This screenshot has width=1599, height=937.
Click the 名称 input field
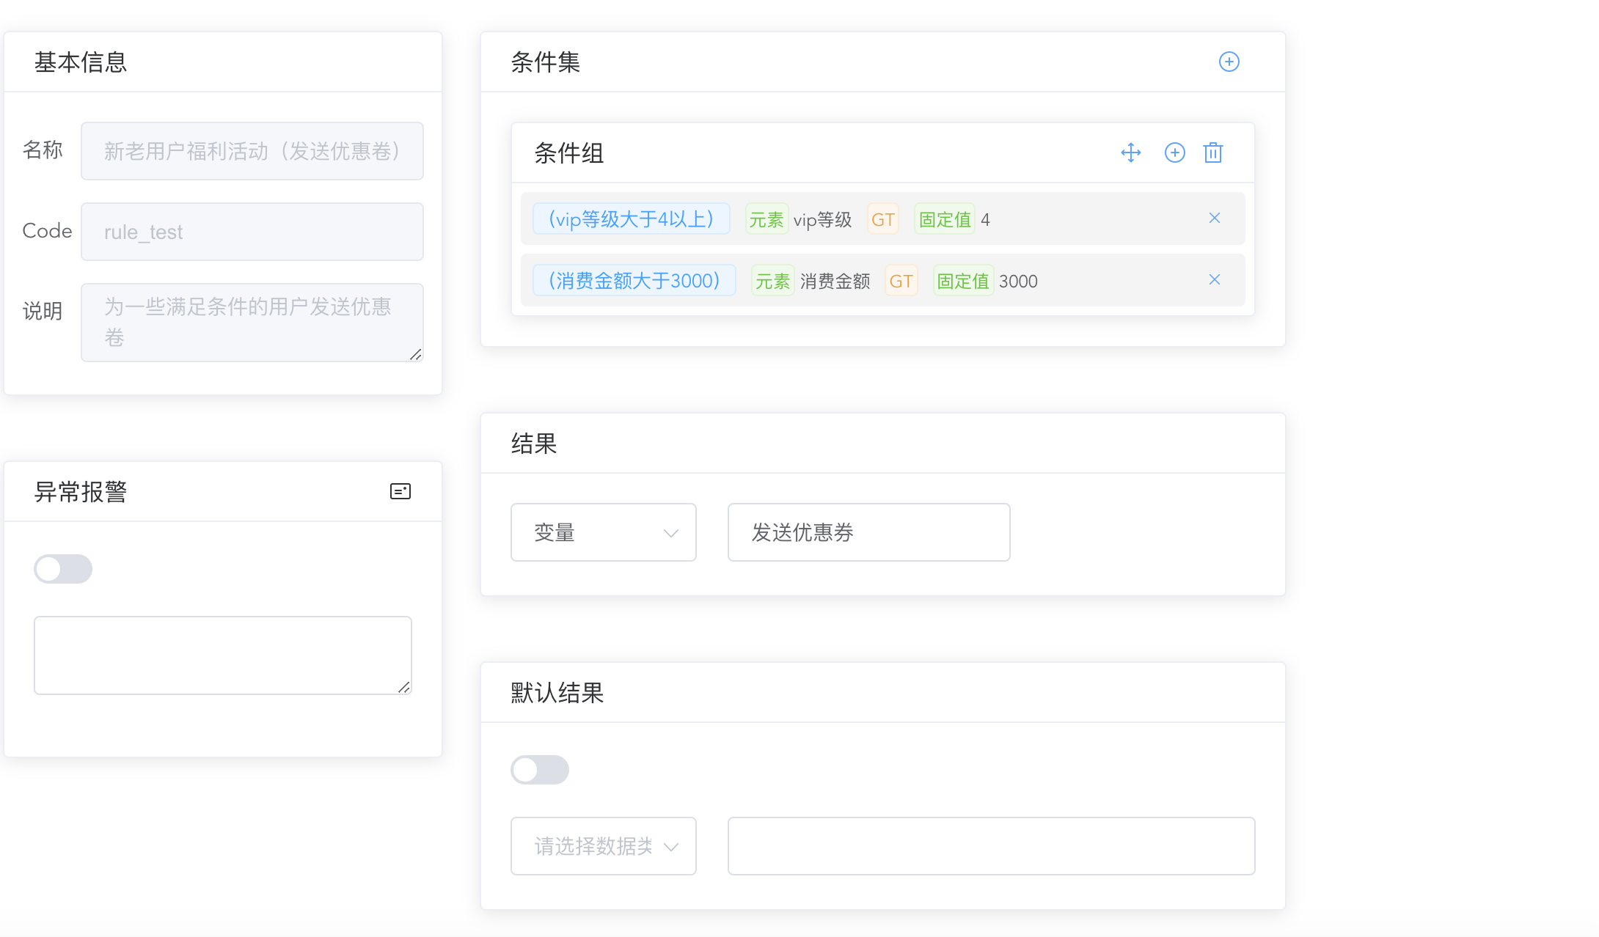tap(252, 151)
